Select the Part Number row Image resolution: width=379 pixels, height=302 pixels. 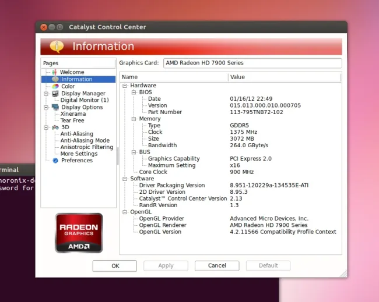[x=230, y=112]
